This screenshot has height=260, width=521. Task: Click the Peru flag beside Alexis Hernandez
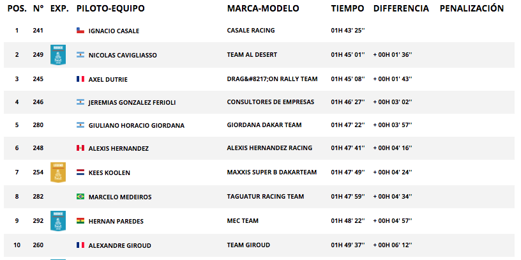click(x=80, y=148)
